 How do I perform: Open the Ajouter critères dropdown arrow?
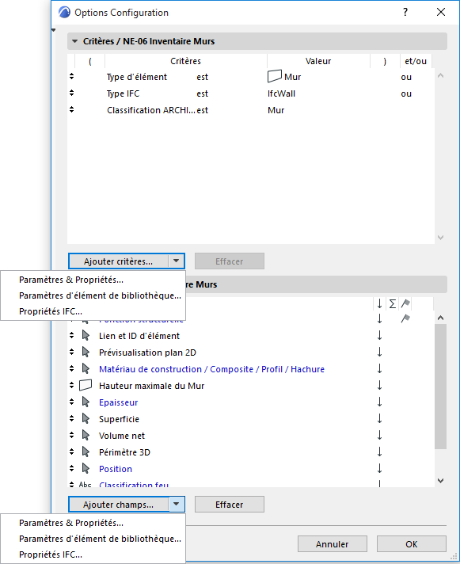tap(176, 261)
